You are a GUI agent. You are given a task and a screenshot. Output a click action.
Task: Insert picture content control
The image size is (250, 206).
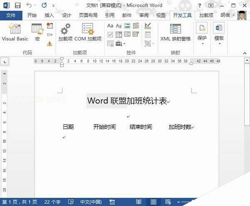click(x=127, y=26)
